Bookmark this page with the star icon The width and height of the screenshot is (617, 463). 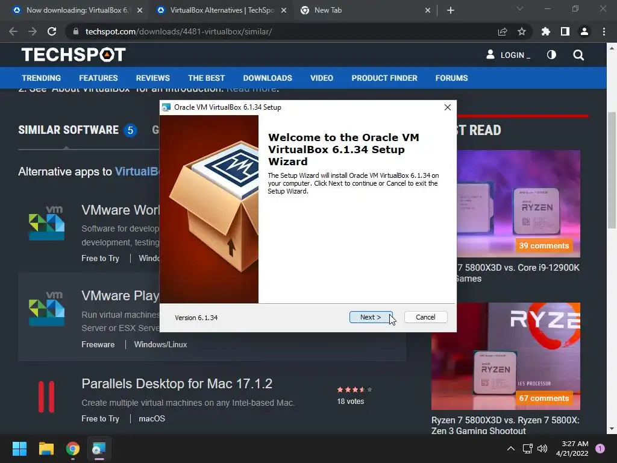point(522,31)
